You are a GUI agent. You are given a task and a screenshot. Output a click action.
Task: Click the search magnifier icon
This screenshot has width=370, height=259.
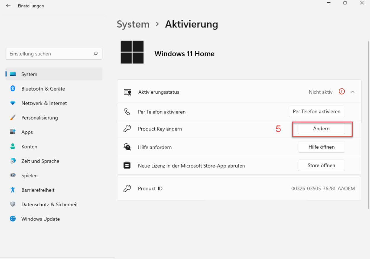point(96,54)
